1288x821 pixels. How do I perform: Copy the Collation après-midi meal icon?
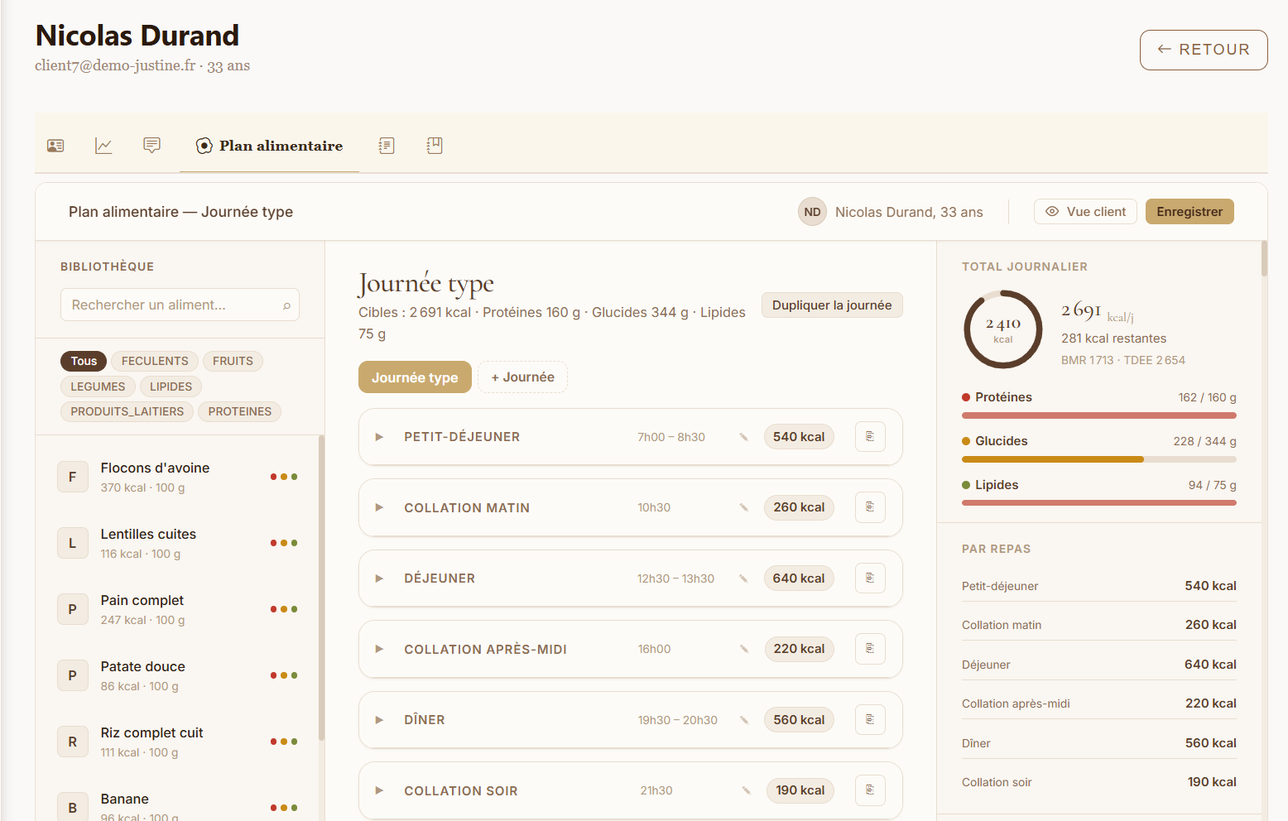[x=870, y=649]
